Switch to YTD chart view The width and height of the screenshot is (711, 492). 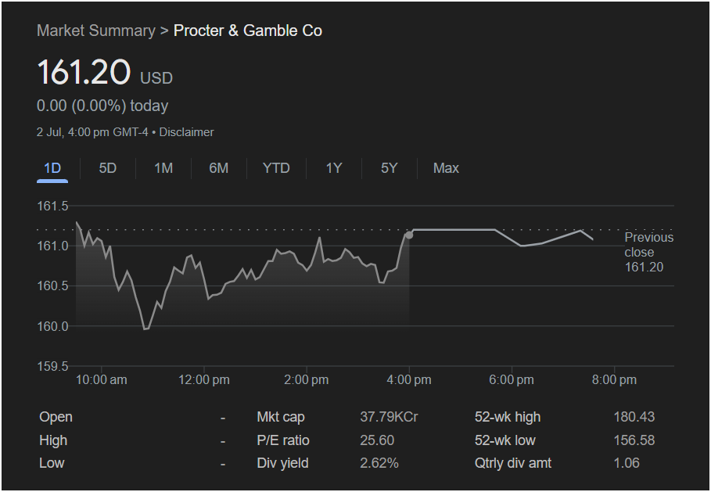point(275,168)
